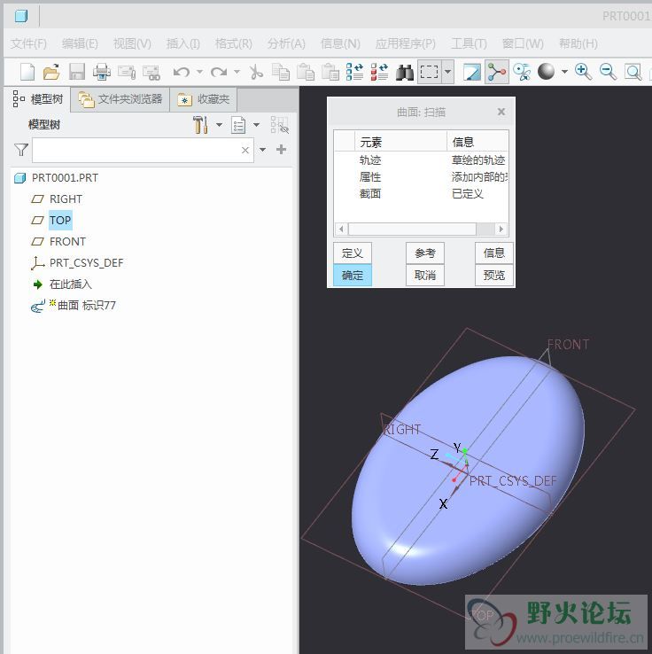Open the 文件(F) menu
652x654 pixels.
click(28, 43)
